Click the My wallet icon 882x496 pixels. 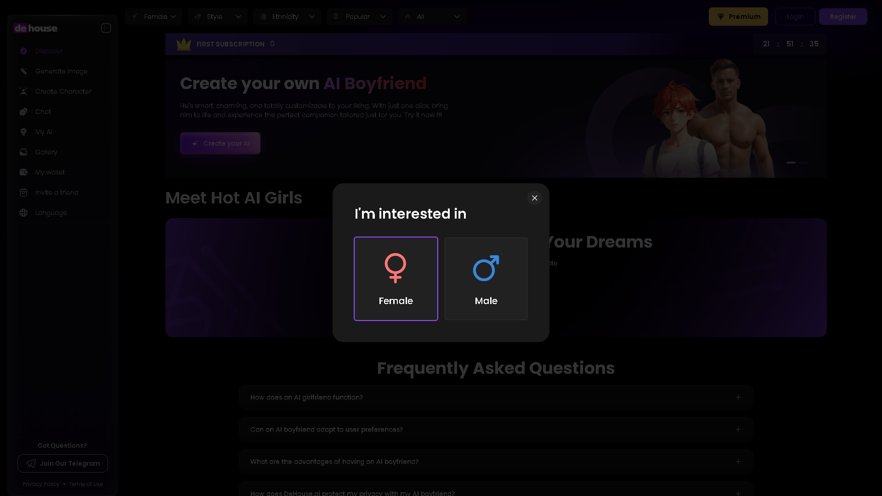(x=23, y=172)
